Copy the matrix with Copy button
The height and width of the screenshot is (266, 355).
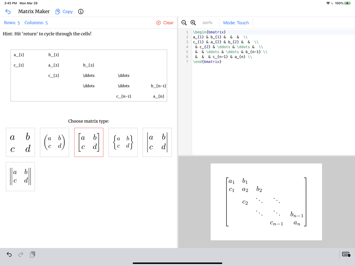click(x=64, y=12)
